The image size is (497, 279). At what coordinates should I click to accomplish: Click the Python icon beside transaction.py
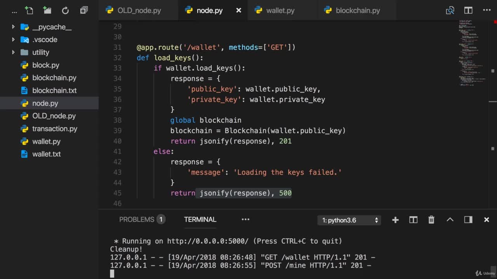(x=24, y=129)
